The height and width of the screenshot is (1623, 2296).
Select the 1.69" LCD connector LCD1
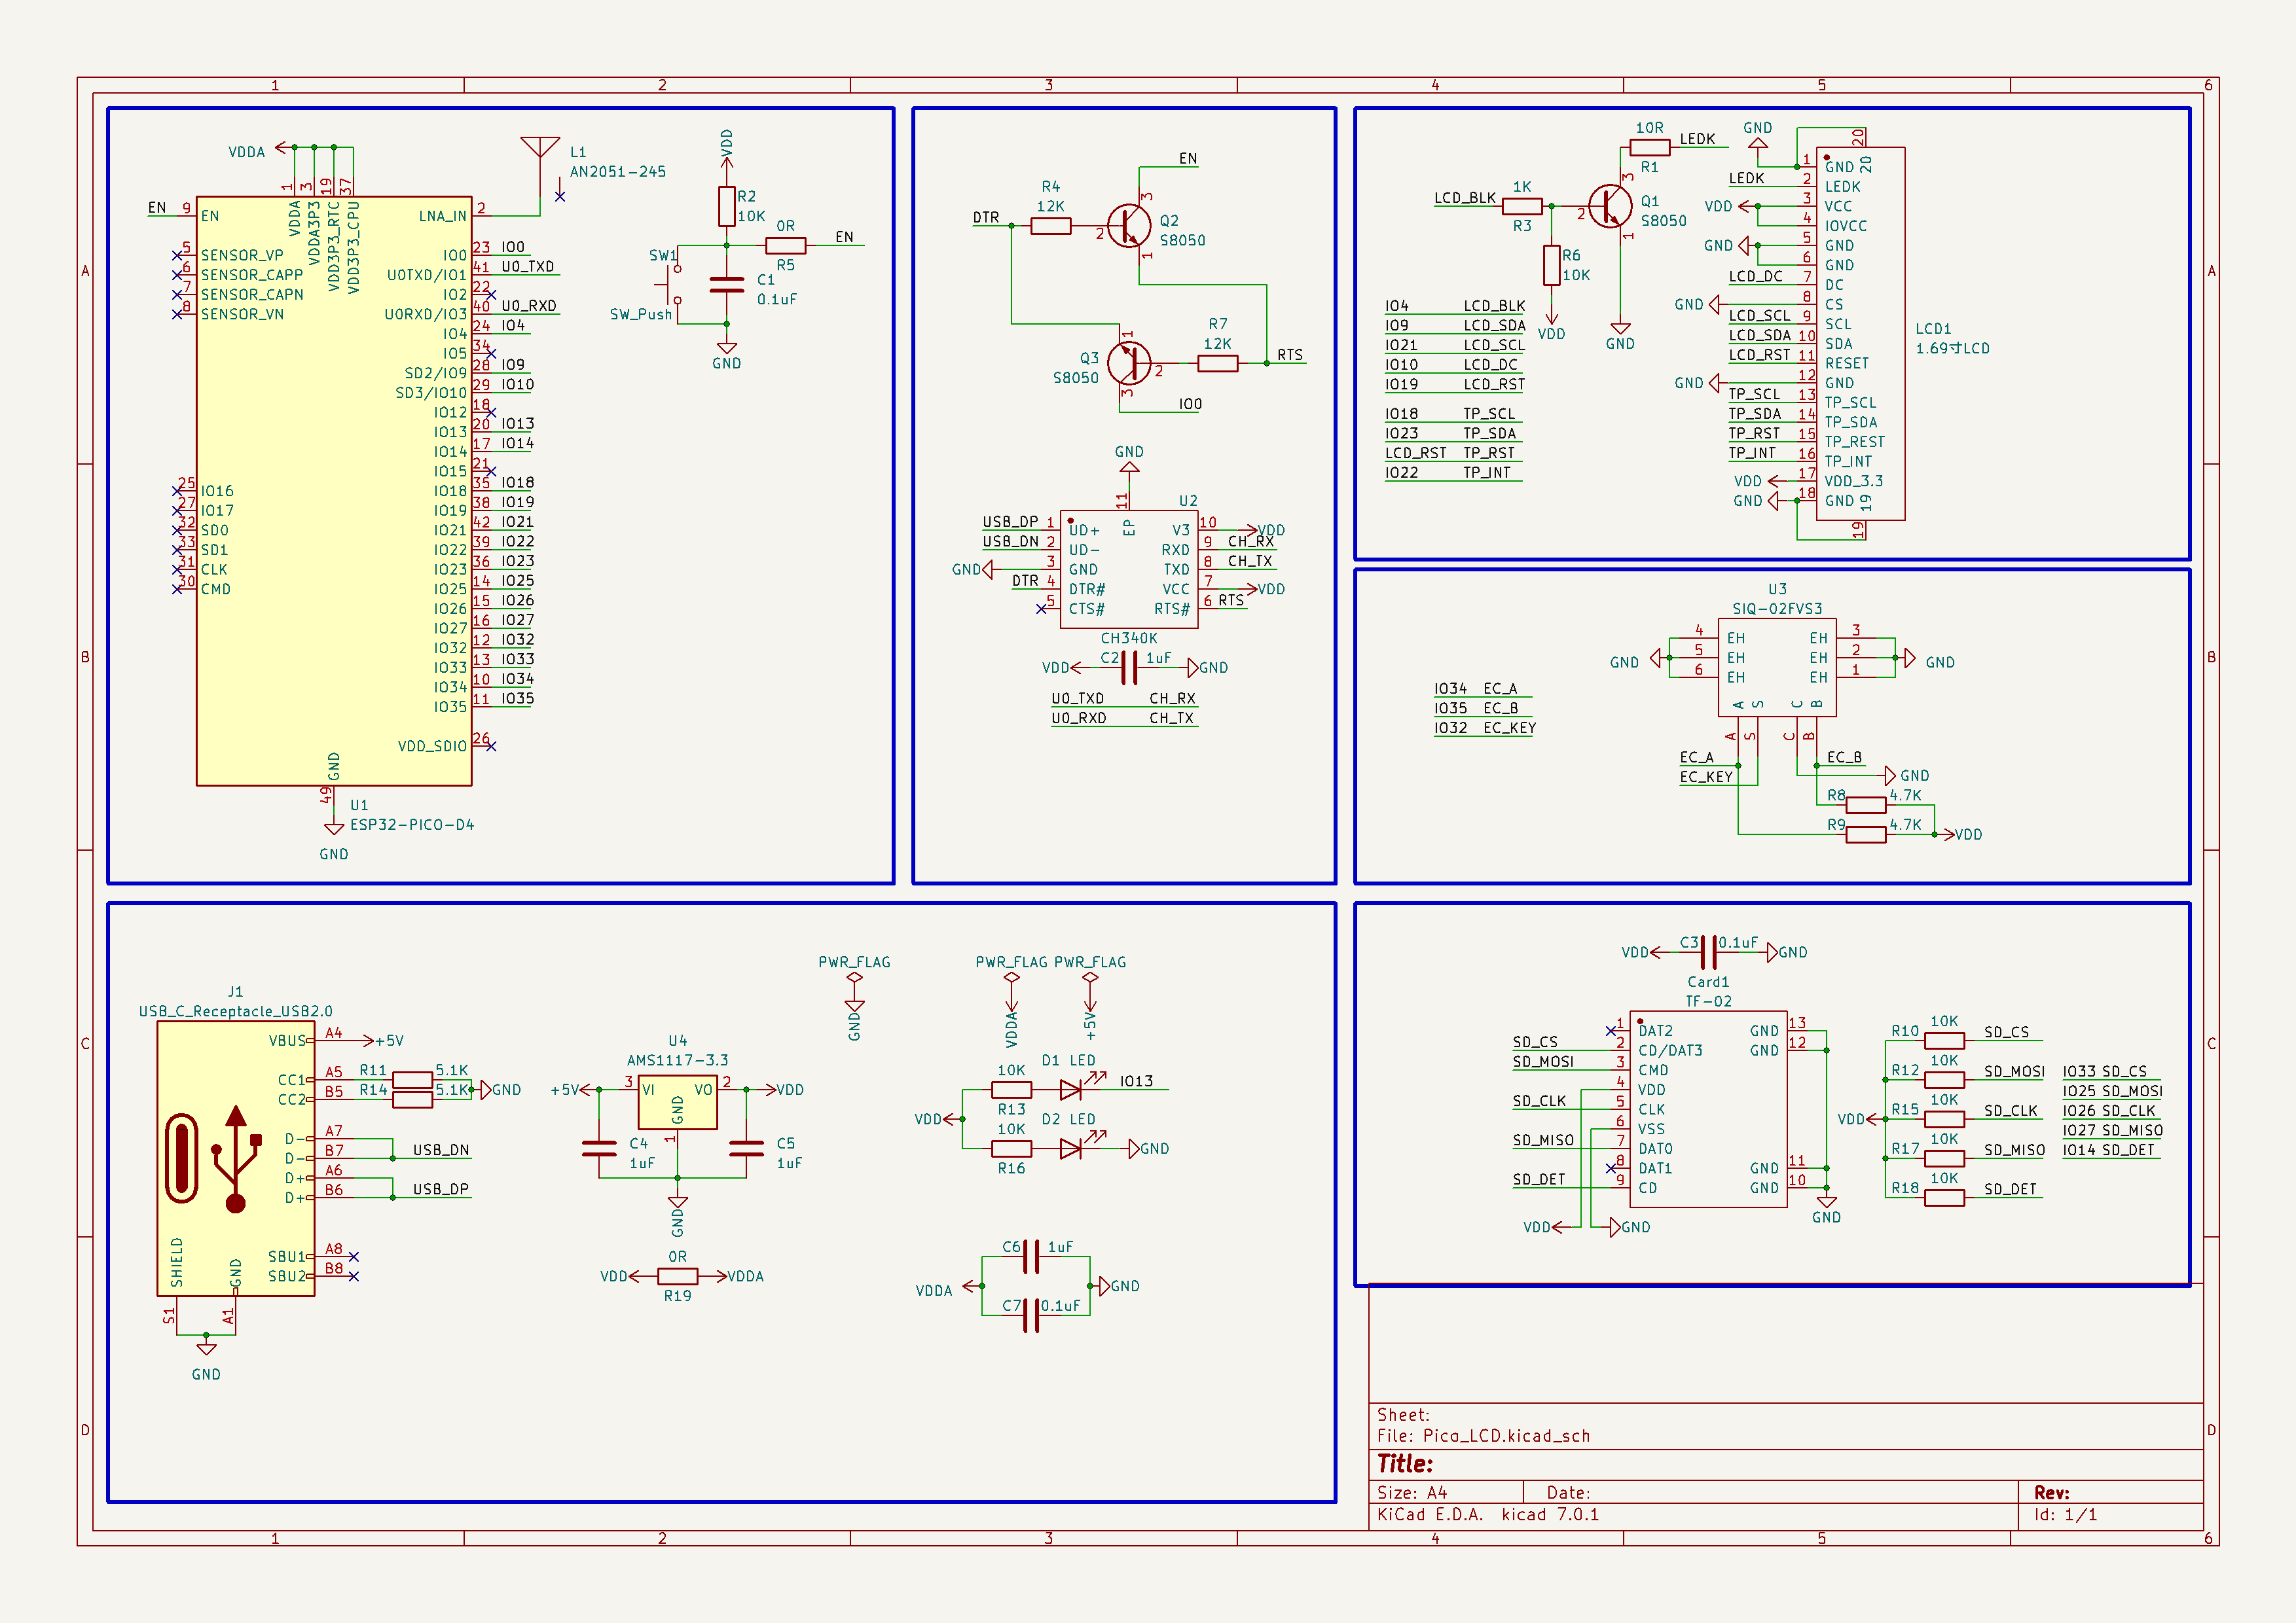[1860, 334]
